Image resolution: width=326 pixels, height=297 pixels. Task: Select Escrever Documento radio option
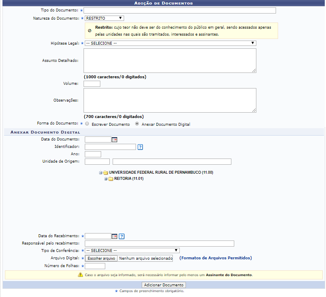coord(87,124)
